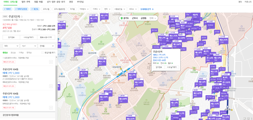The image size is (253, 120).
Task: Open the 매 3.1억 map marker
Action: (93, 19)
